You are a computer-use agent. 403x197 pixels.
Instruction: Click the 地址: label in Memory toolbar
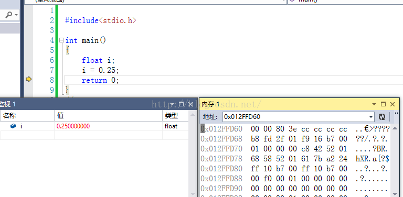[x=210, y=117]
